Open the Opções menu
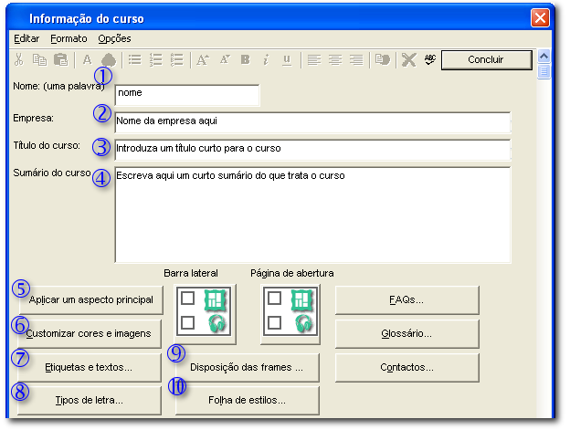570x430 pixels. pyautogui.click(x=114, y=38)
